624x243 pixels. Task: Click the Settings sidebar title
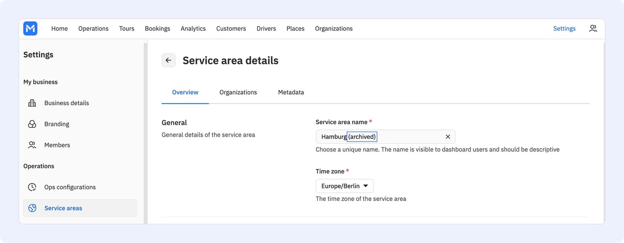pos(38,55)
